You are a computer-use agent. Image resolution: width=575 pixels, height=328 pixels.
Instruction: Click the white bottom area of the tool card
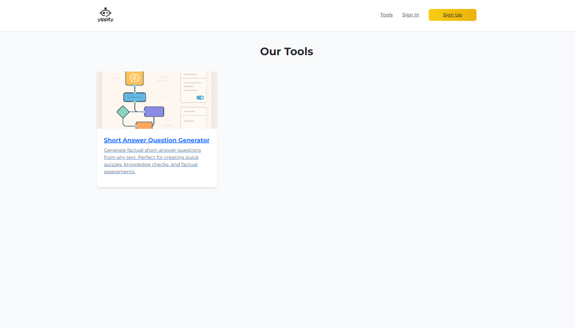[157, 181]
